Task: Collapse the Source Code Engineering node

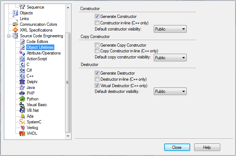Action: pyautogui.click(x=9, y=36)
